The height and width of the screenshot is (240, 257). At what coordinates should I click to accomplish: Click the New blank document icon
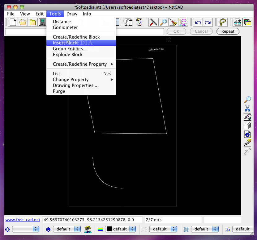click(13, 22)
